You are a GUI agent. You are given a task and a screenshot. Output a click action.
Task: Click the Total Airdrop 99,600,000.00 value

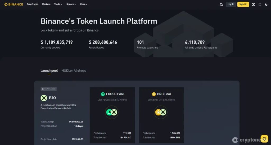pos(76,122)
